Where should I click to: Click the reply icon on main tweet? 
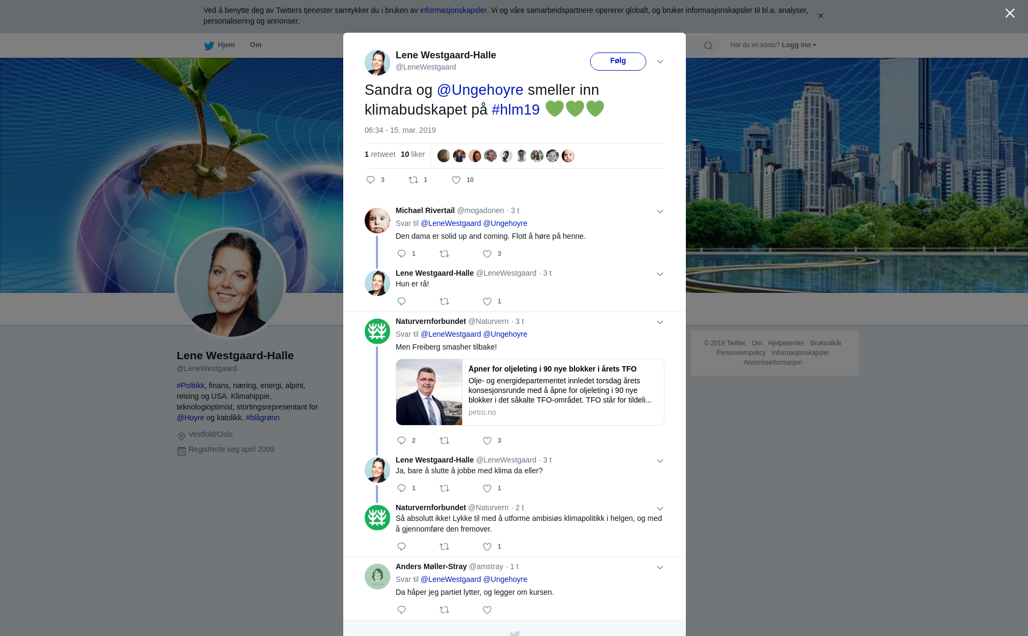tap(371, 180)
